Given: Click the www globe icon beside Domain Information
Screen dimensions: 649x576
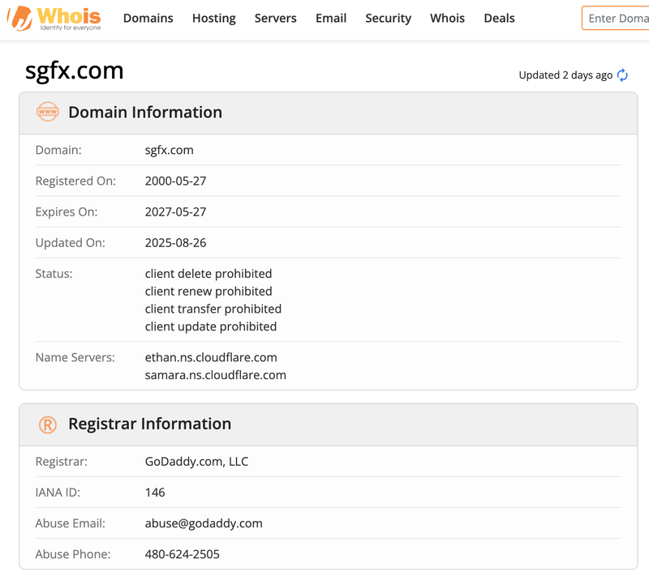Looking at the screenshot, I should 48,112.
